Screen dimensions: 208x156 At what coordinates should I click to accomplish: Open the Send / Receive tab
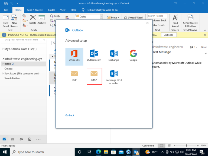point(35,10)
